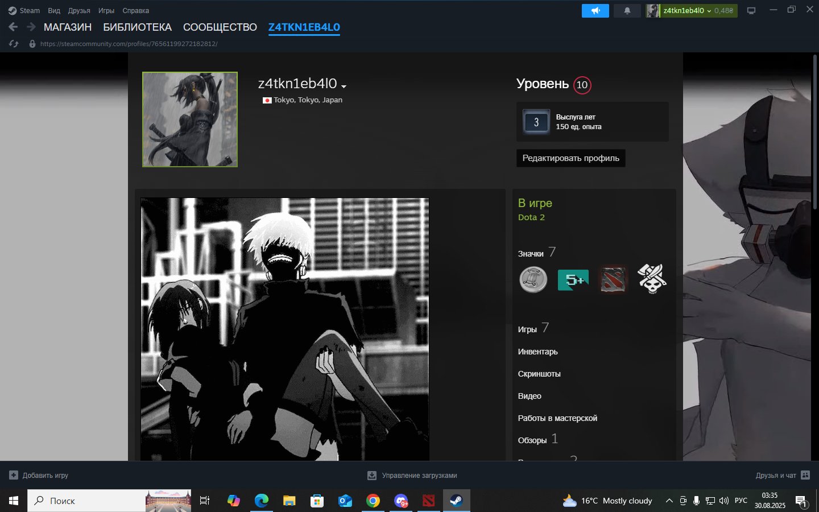Open the БИБЛИОТЕКА tab
This screenshot has width=819, height=512.
(137, 27)
